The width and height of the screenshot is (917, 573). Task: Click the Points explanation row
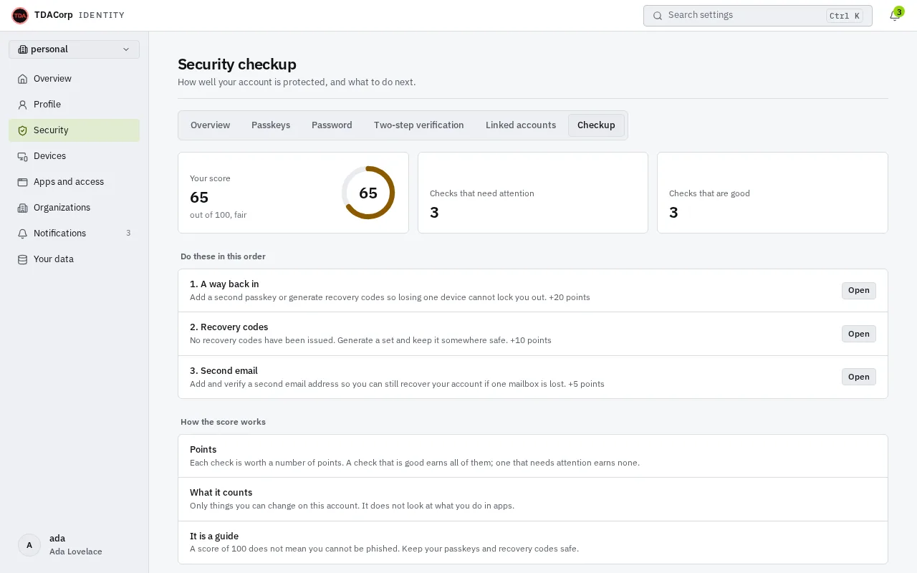tap(533, 456)
